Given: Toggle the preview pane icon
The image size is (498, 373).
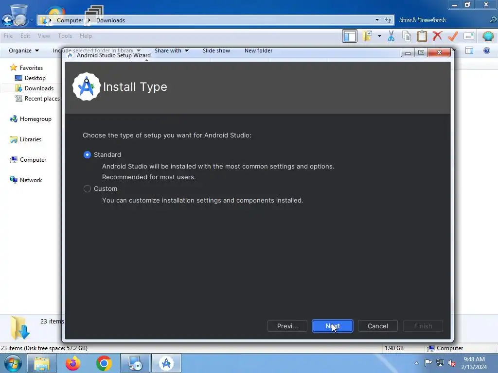Looking at the screenshot, I should point(469,51).
